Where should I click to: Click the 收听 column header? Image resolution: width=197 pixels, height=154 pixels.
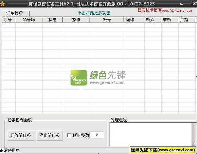pyautogui.click(x=170, y=20)
